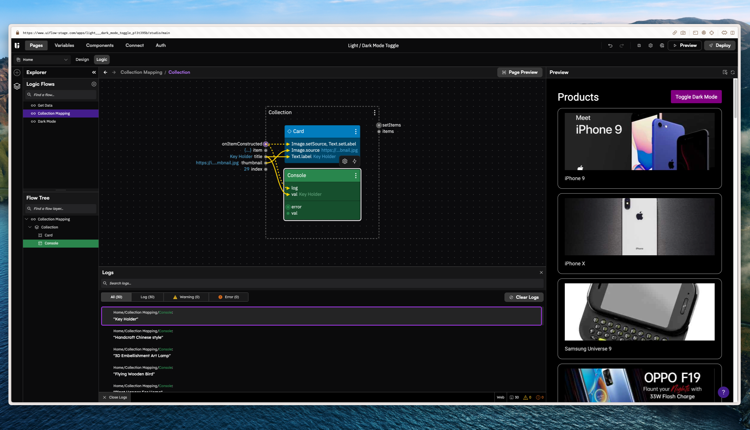Open the Collection container three-dot menu
This screenshot has height=430, width=750.
[x=374, y=113]
